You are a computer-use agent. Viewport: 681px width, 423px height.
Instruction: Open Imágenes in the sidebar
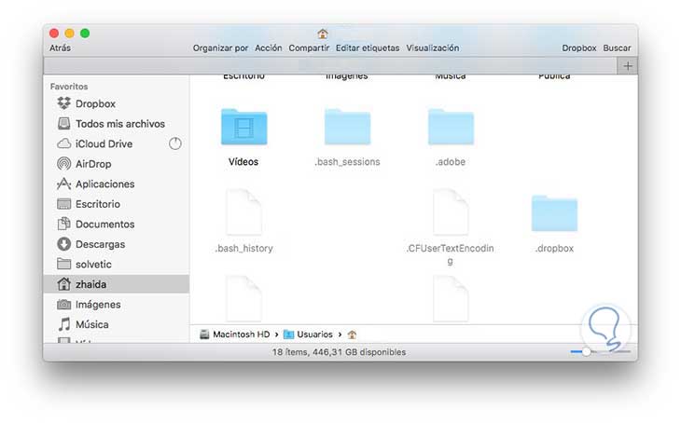[x=117, y=305]
